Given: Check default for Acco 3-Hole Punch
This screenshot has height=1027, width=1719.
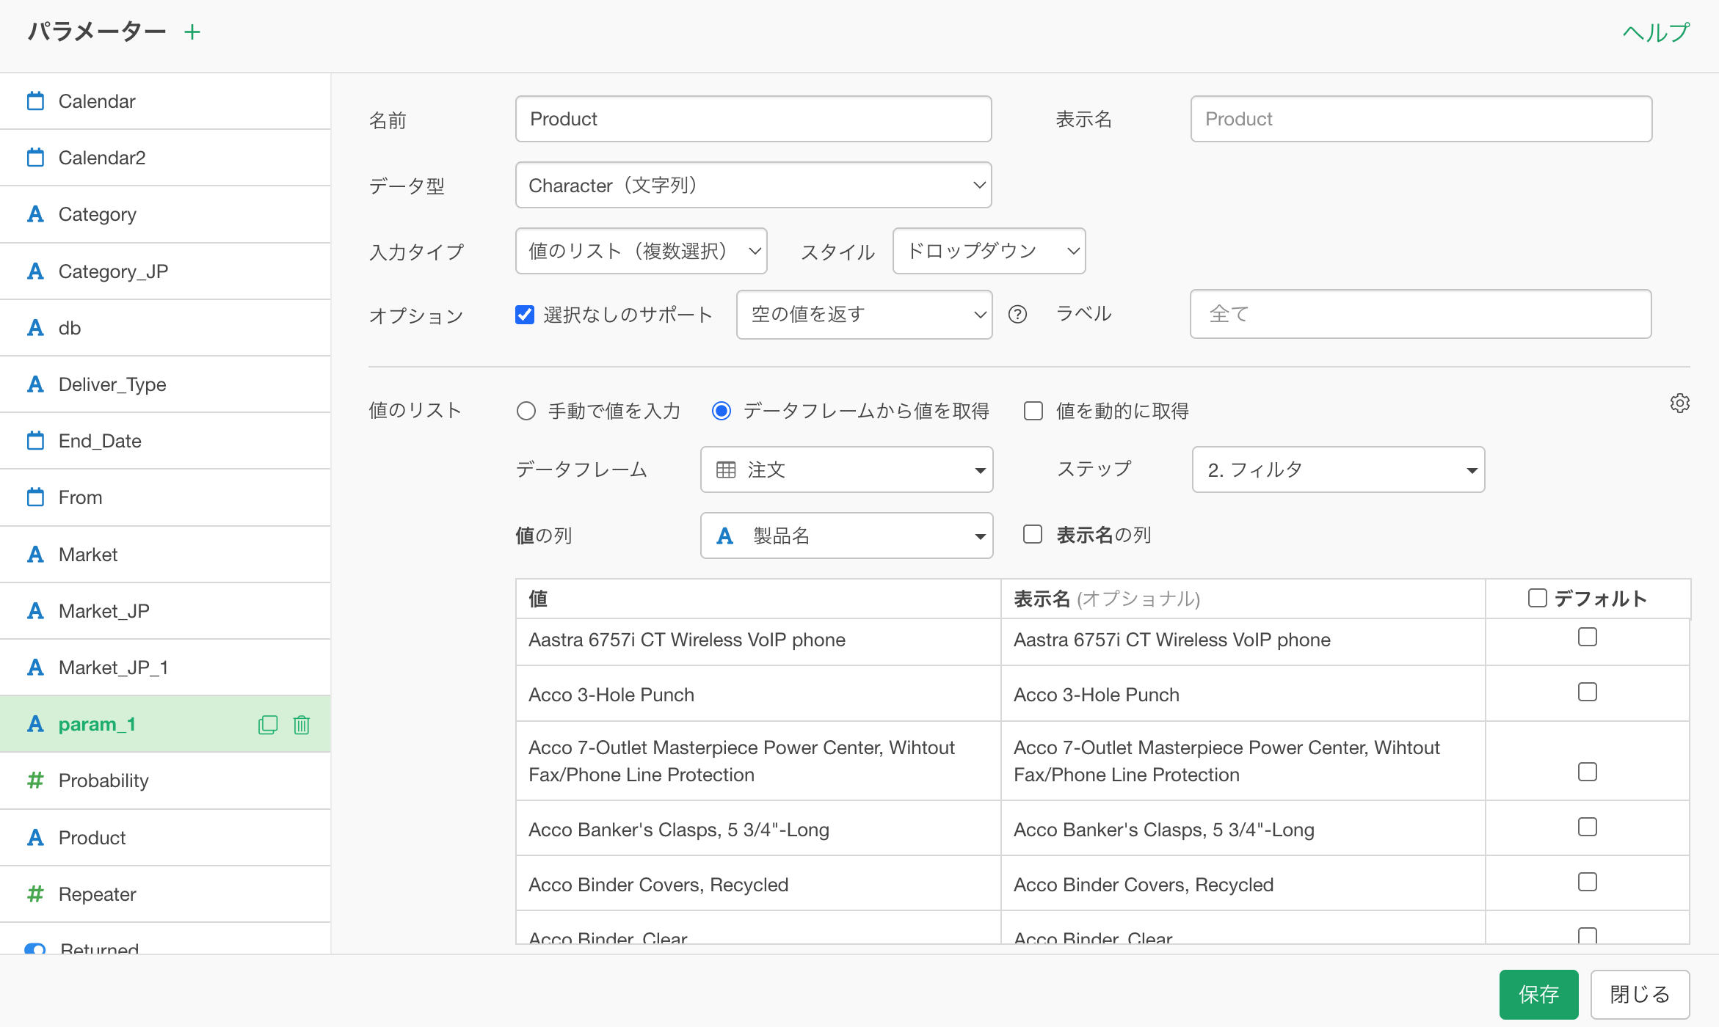Looking at the screenshot, I should (x=1588, y=692).
